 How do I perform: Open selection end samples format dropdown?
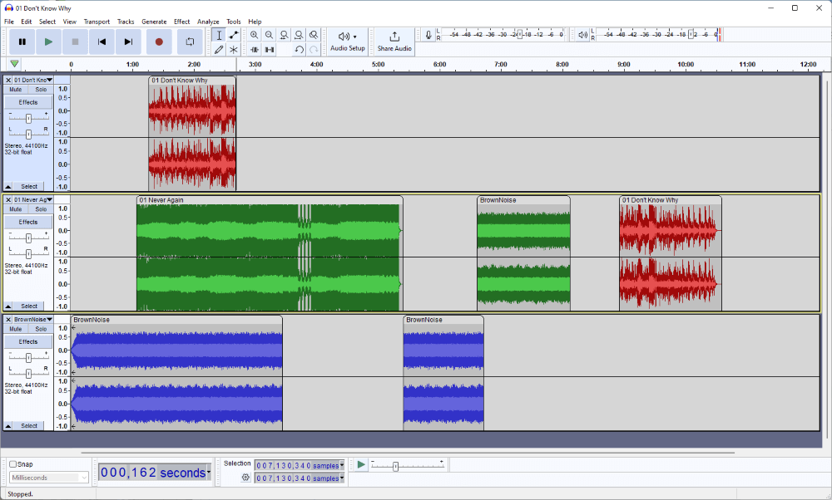click(342, 478)
